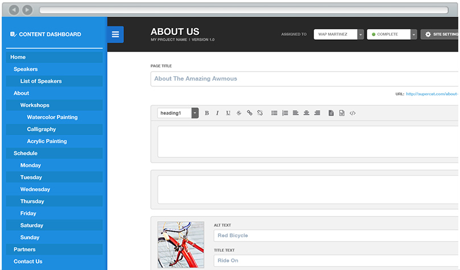This screenshot has width=460, height=270.
Task: Click the Complete status field
Action: pyautogui.click(x=389, y=34)
